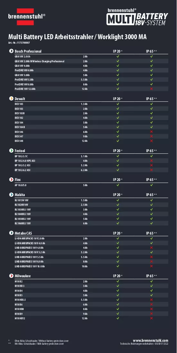Viewport: 177px width, 353px height.
Task: Click the red X for ProCORE18V 12.0Ah IP 65
Action: point(151,89)
